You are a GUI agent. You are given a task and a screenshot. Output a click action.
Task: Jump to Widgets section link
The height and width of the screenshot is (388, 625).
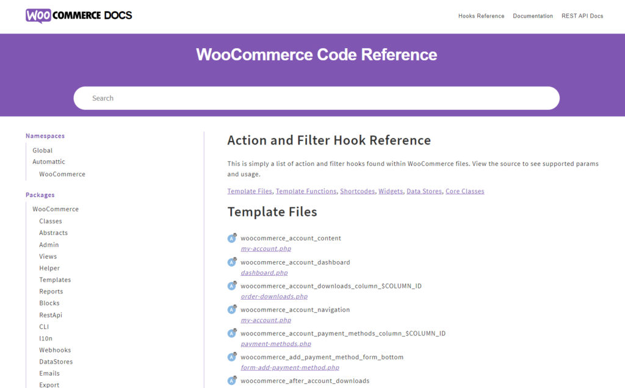coord(391,191)
